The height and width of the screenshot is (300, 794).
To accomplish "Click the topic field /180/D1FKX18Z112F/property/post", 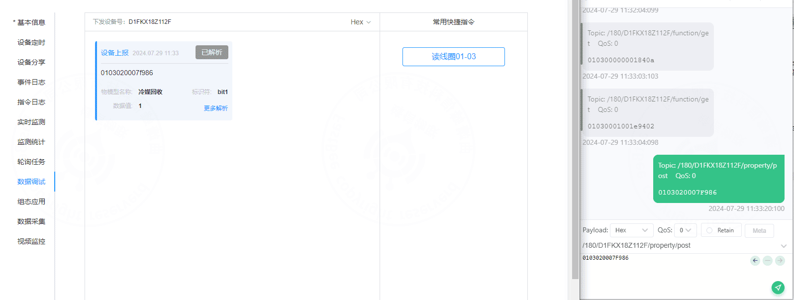I will click(x=679, y=245).
